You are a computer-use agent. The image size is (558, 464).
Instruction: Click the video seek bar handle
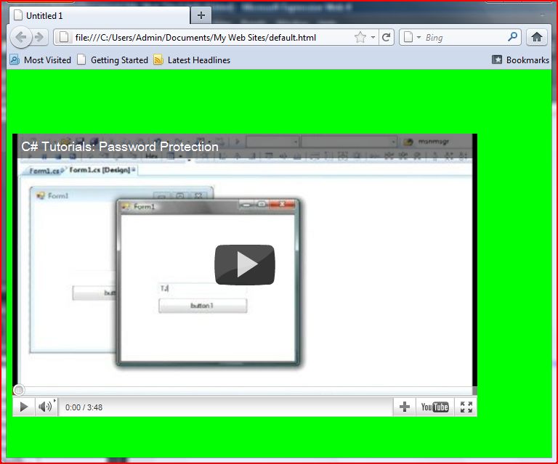19,390
